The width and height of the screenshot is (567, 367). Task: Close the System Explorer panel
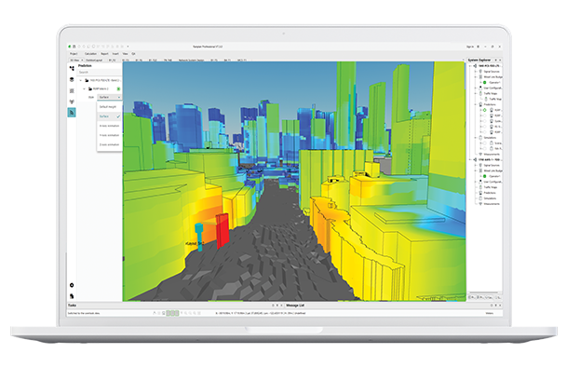point(500,60)
